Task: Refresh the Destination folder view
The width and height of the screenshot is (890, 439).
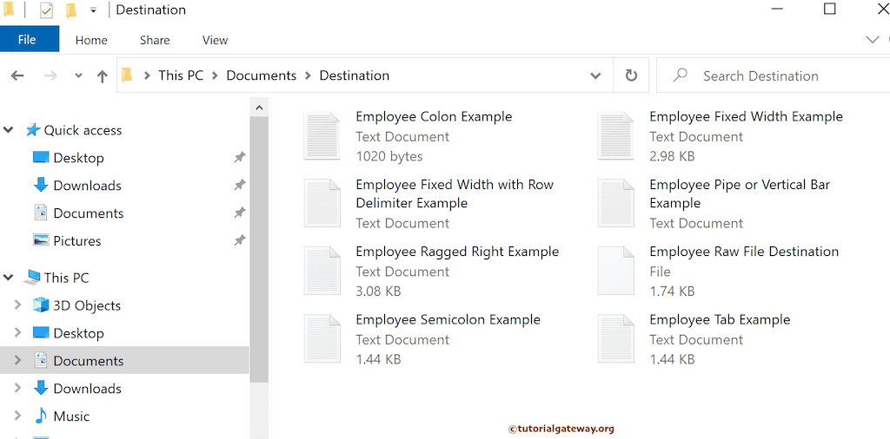Action: click(631, 75)
